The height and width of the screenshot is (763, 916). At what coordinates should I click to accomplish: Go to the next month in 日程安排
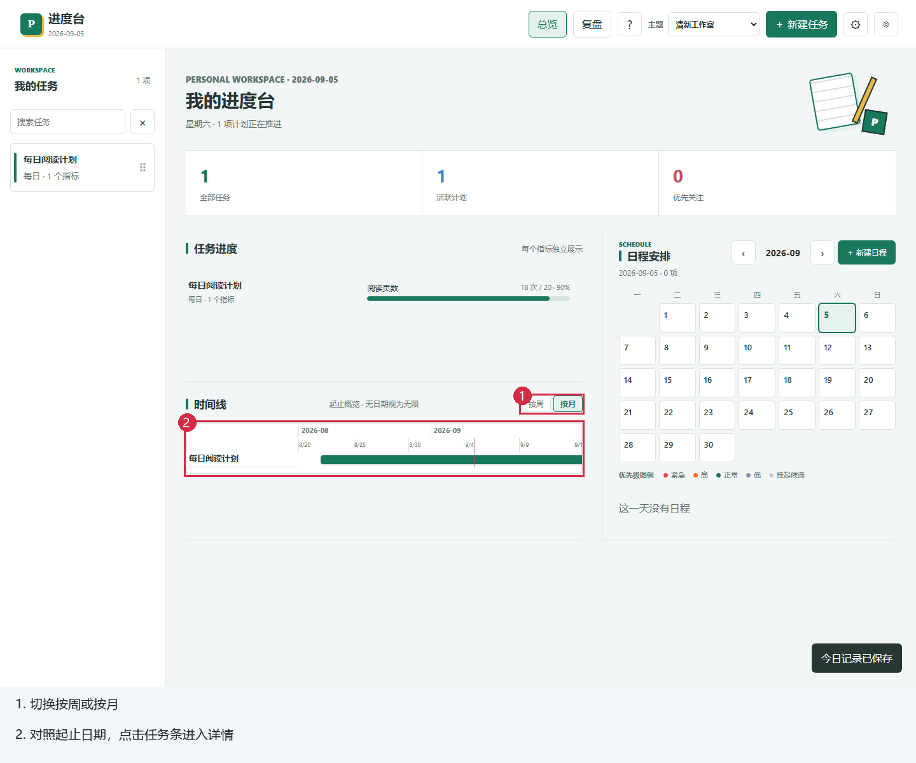(x=822, y=253)
